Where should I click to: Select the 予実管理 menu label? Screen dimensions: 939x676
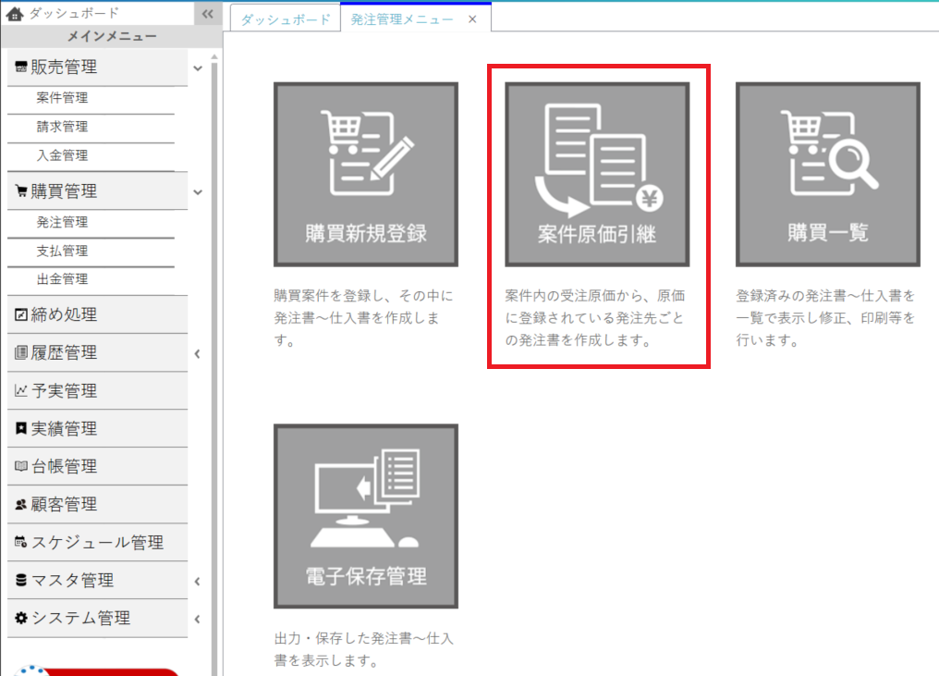(64, 391)
